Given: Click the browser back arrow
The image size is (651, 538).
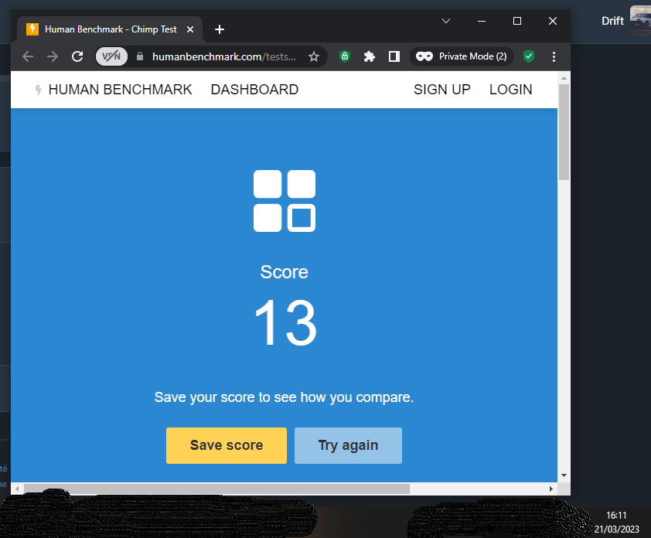Looking at the screenshot, I should 28,56.
